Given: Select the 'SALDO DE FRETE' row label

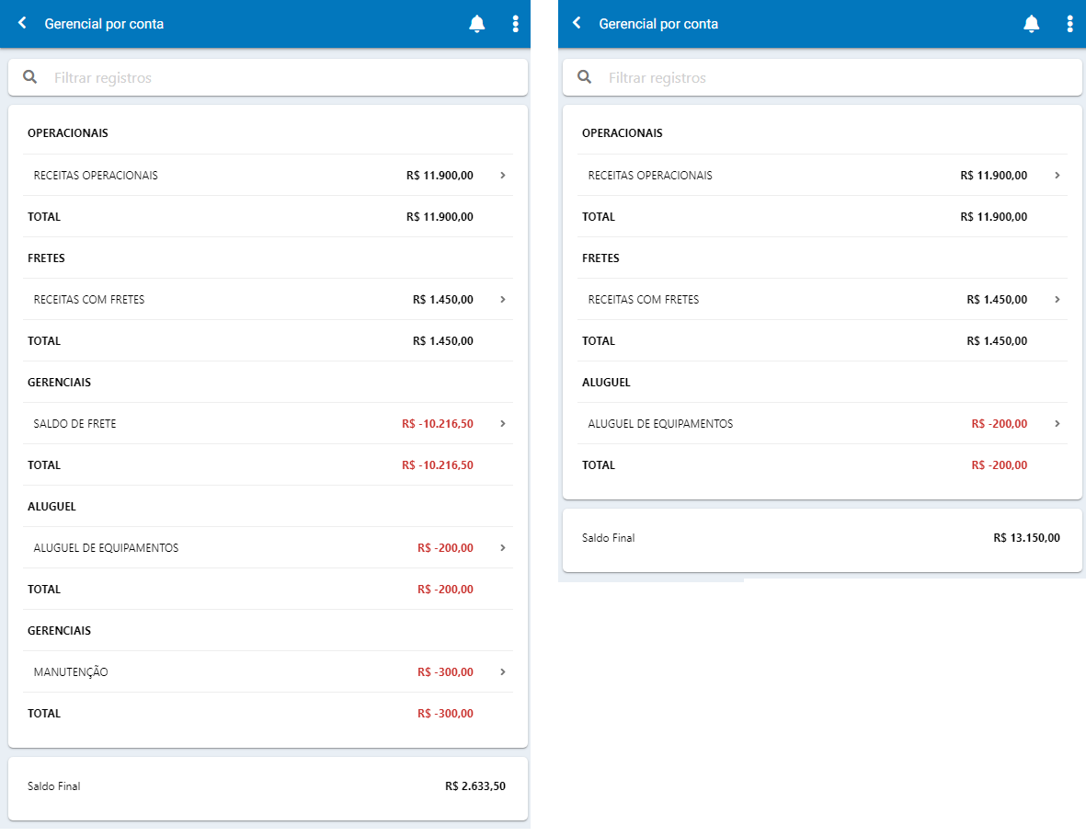Looking at the screenshot, I should [x=74, y=423].
